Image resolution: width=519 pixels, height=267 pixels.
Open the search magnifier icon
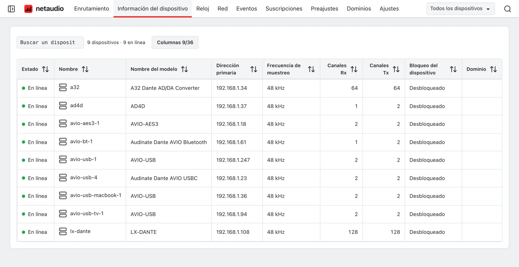(x=507, y=9)
